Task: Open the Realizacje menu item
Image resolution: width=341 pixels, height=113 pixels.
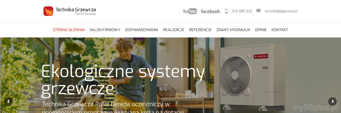Action: [174, 30]
